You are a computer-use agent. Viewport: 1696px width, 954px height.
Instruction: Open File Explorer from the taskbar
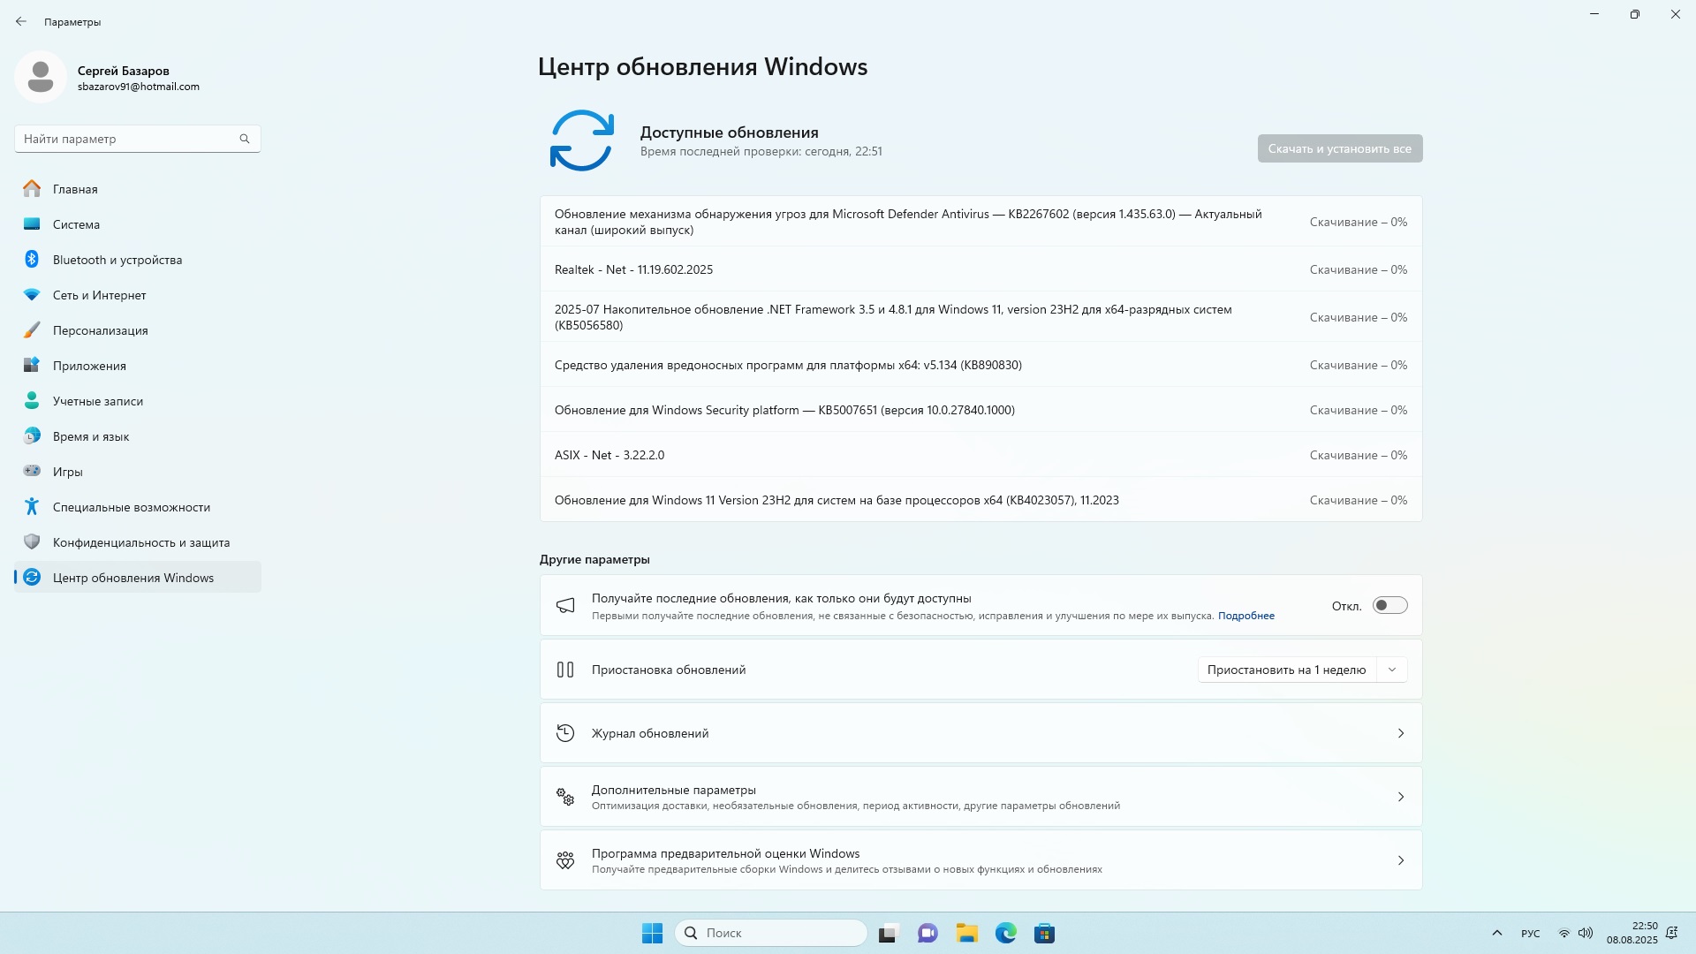[966, 934]
